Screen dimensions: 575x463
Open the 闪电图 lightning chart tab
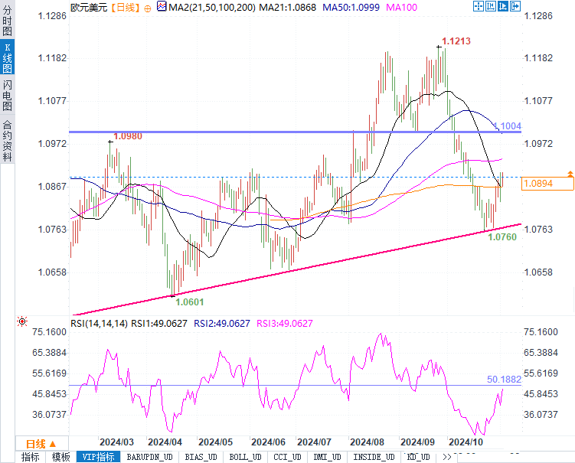tap(8, 96)
